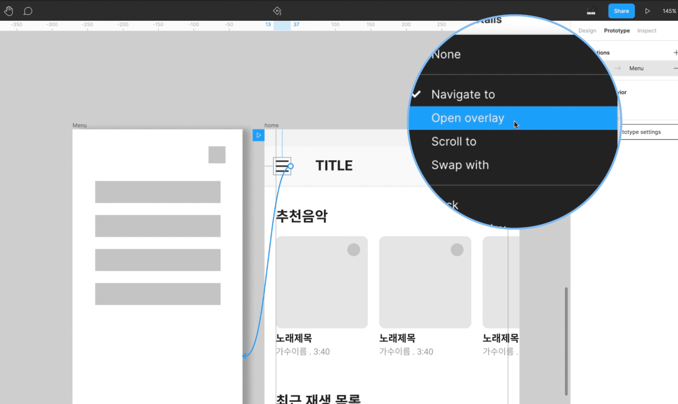
Task: Select the Hand tool in the toolbar
Action: (9, 11)
